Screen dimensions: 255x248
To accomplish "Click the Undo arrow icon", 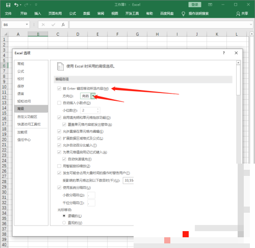I will (16, 5).
